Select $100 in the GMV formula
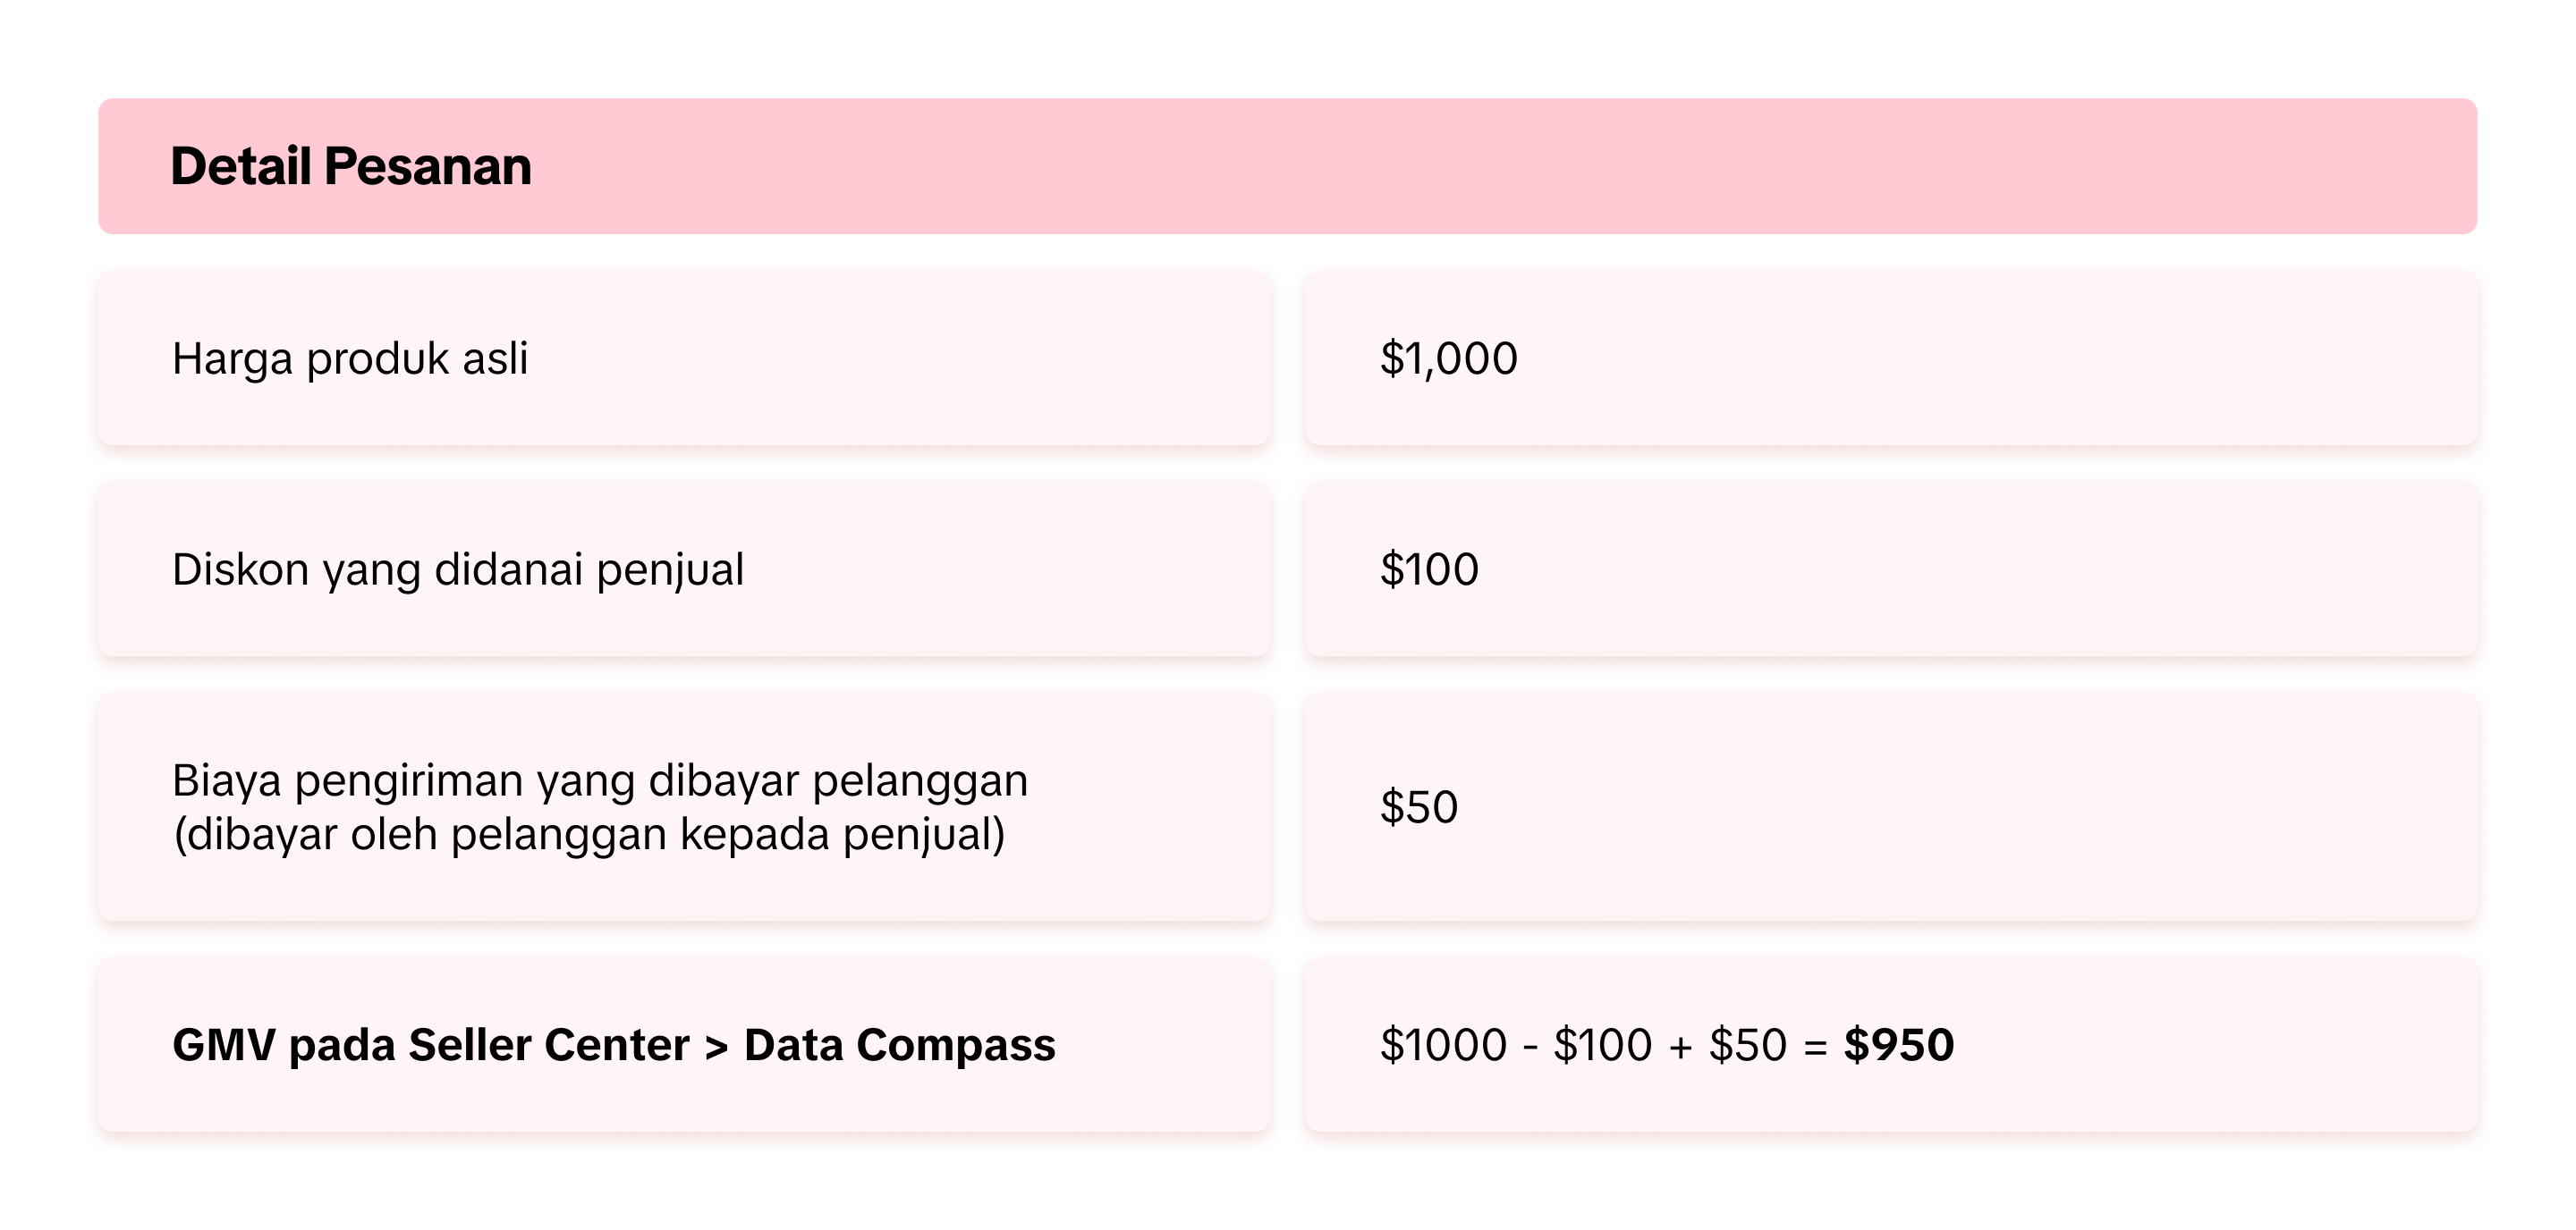 tap(1602, 1045)
